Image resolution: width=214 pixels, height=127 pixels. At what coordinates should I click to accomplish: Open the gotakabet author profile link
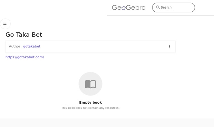point(32,46)
